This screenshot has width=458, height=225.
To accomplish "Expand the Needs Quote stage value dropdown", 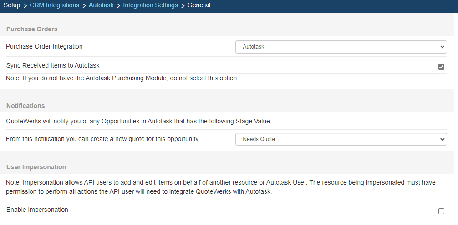I will (x=341, y=139).
